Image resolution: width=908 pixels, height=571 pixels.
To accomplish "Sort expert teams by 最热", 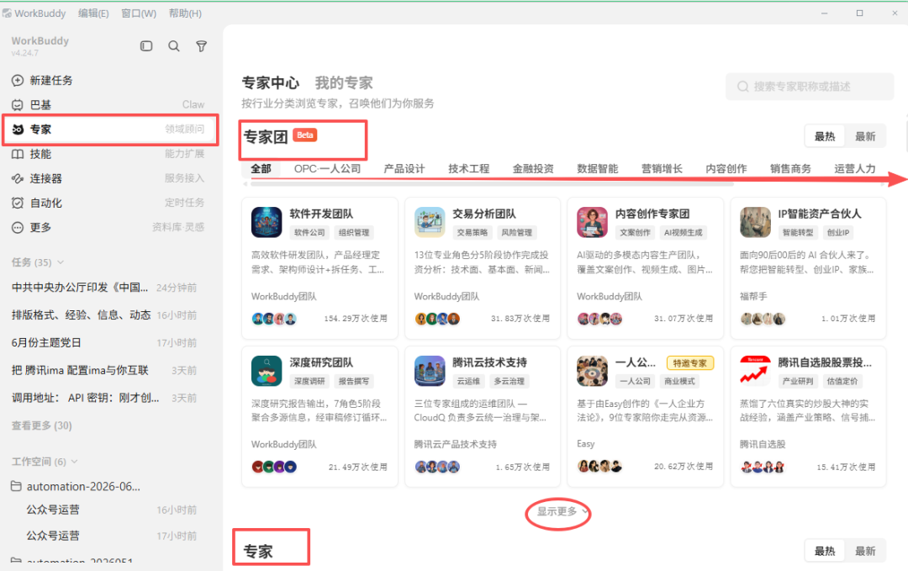I will click(825, 137).
